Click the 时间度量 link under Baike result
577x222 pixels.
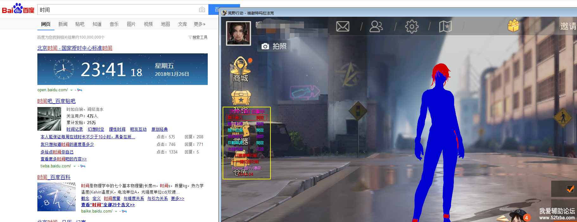point(112,198)
